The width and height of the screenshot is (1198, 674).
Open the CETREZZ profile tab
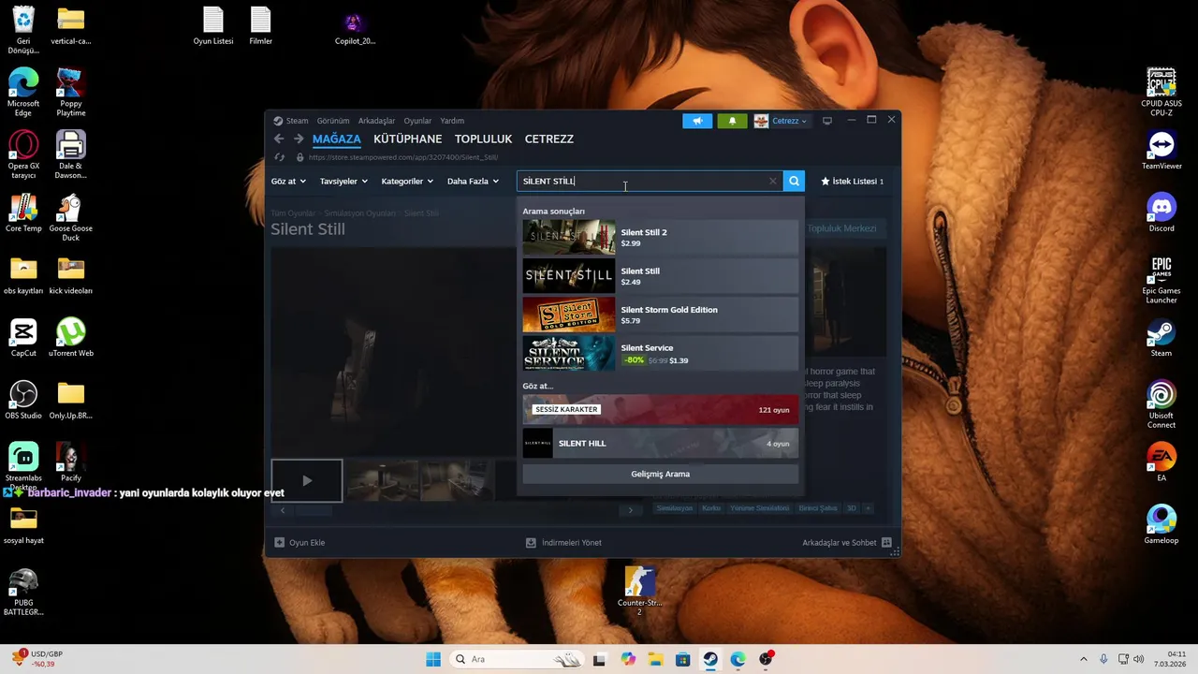coord(548,139)
